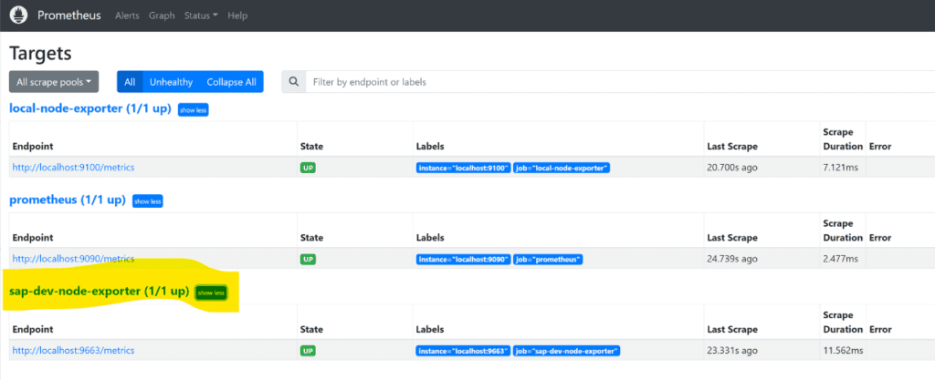Open the Graph page
This screenshot has height=380, width=935.
(162, 16)
